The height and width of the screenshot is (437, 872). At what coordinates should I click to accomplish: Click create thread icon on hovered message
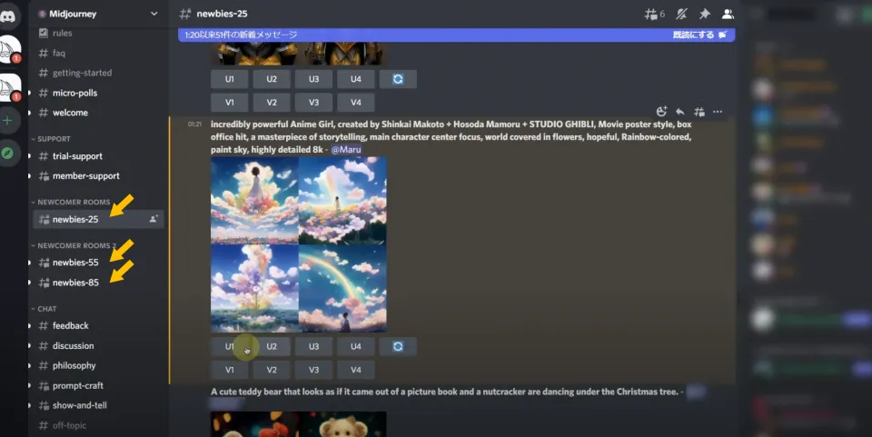tap(699, 112)
